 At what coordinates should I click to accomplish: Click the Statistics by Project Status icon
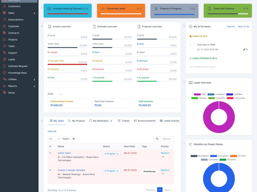point(190,144)
